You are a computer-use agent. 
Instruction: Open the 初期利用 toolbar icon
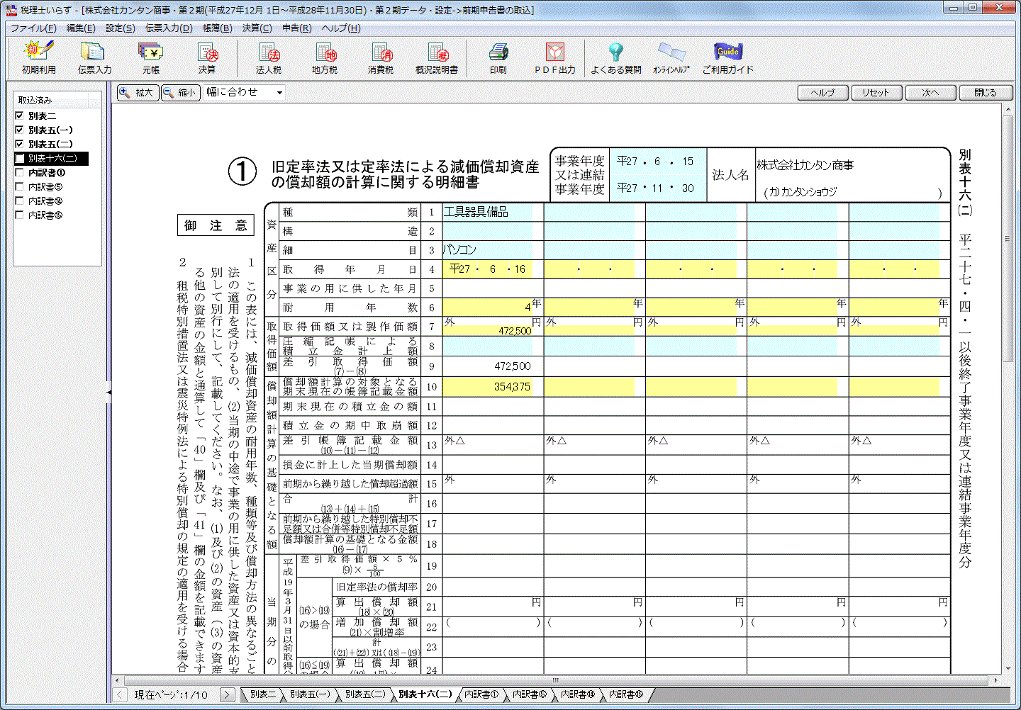38,57
